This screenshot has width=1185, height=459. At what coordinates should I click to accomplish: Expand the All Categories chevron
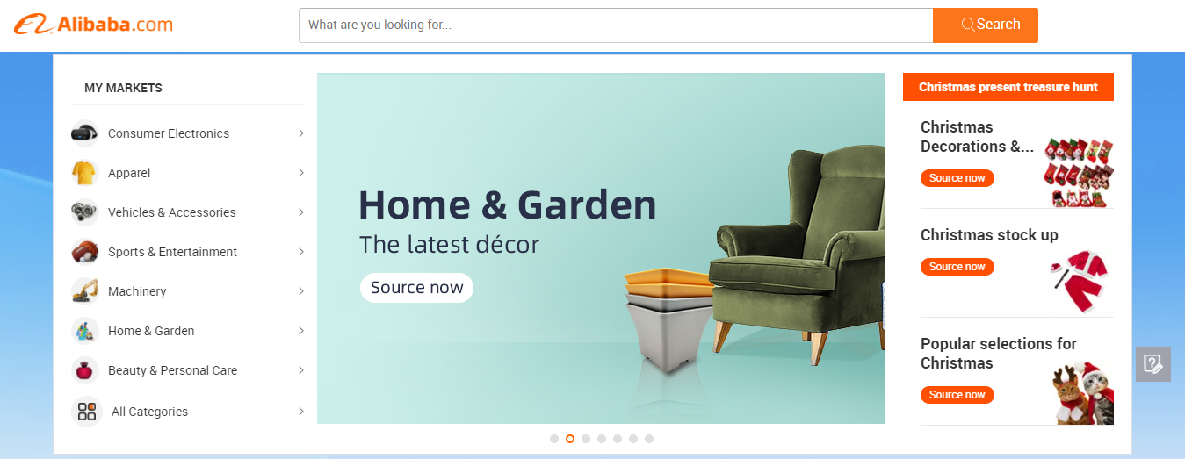pos(300,412)
